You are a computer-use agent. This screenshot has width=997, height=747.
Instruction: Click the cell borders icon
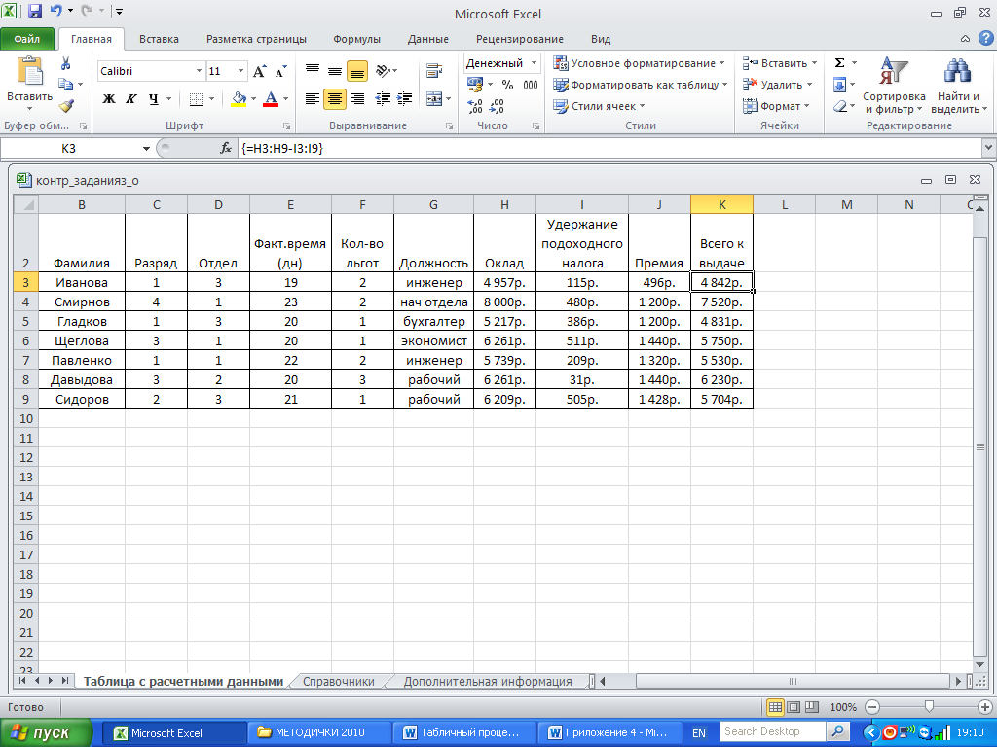click(x=197, y=99)
